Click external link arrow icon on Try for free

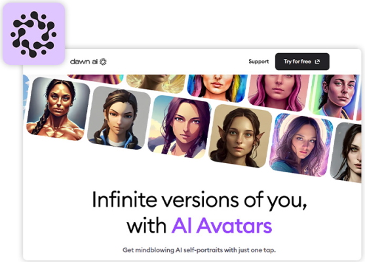pos(317,62)
